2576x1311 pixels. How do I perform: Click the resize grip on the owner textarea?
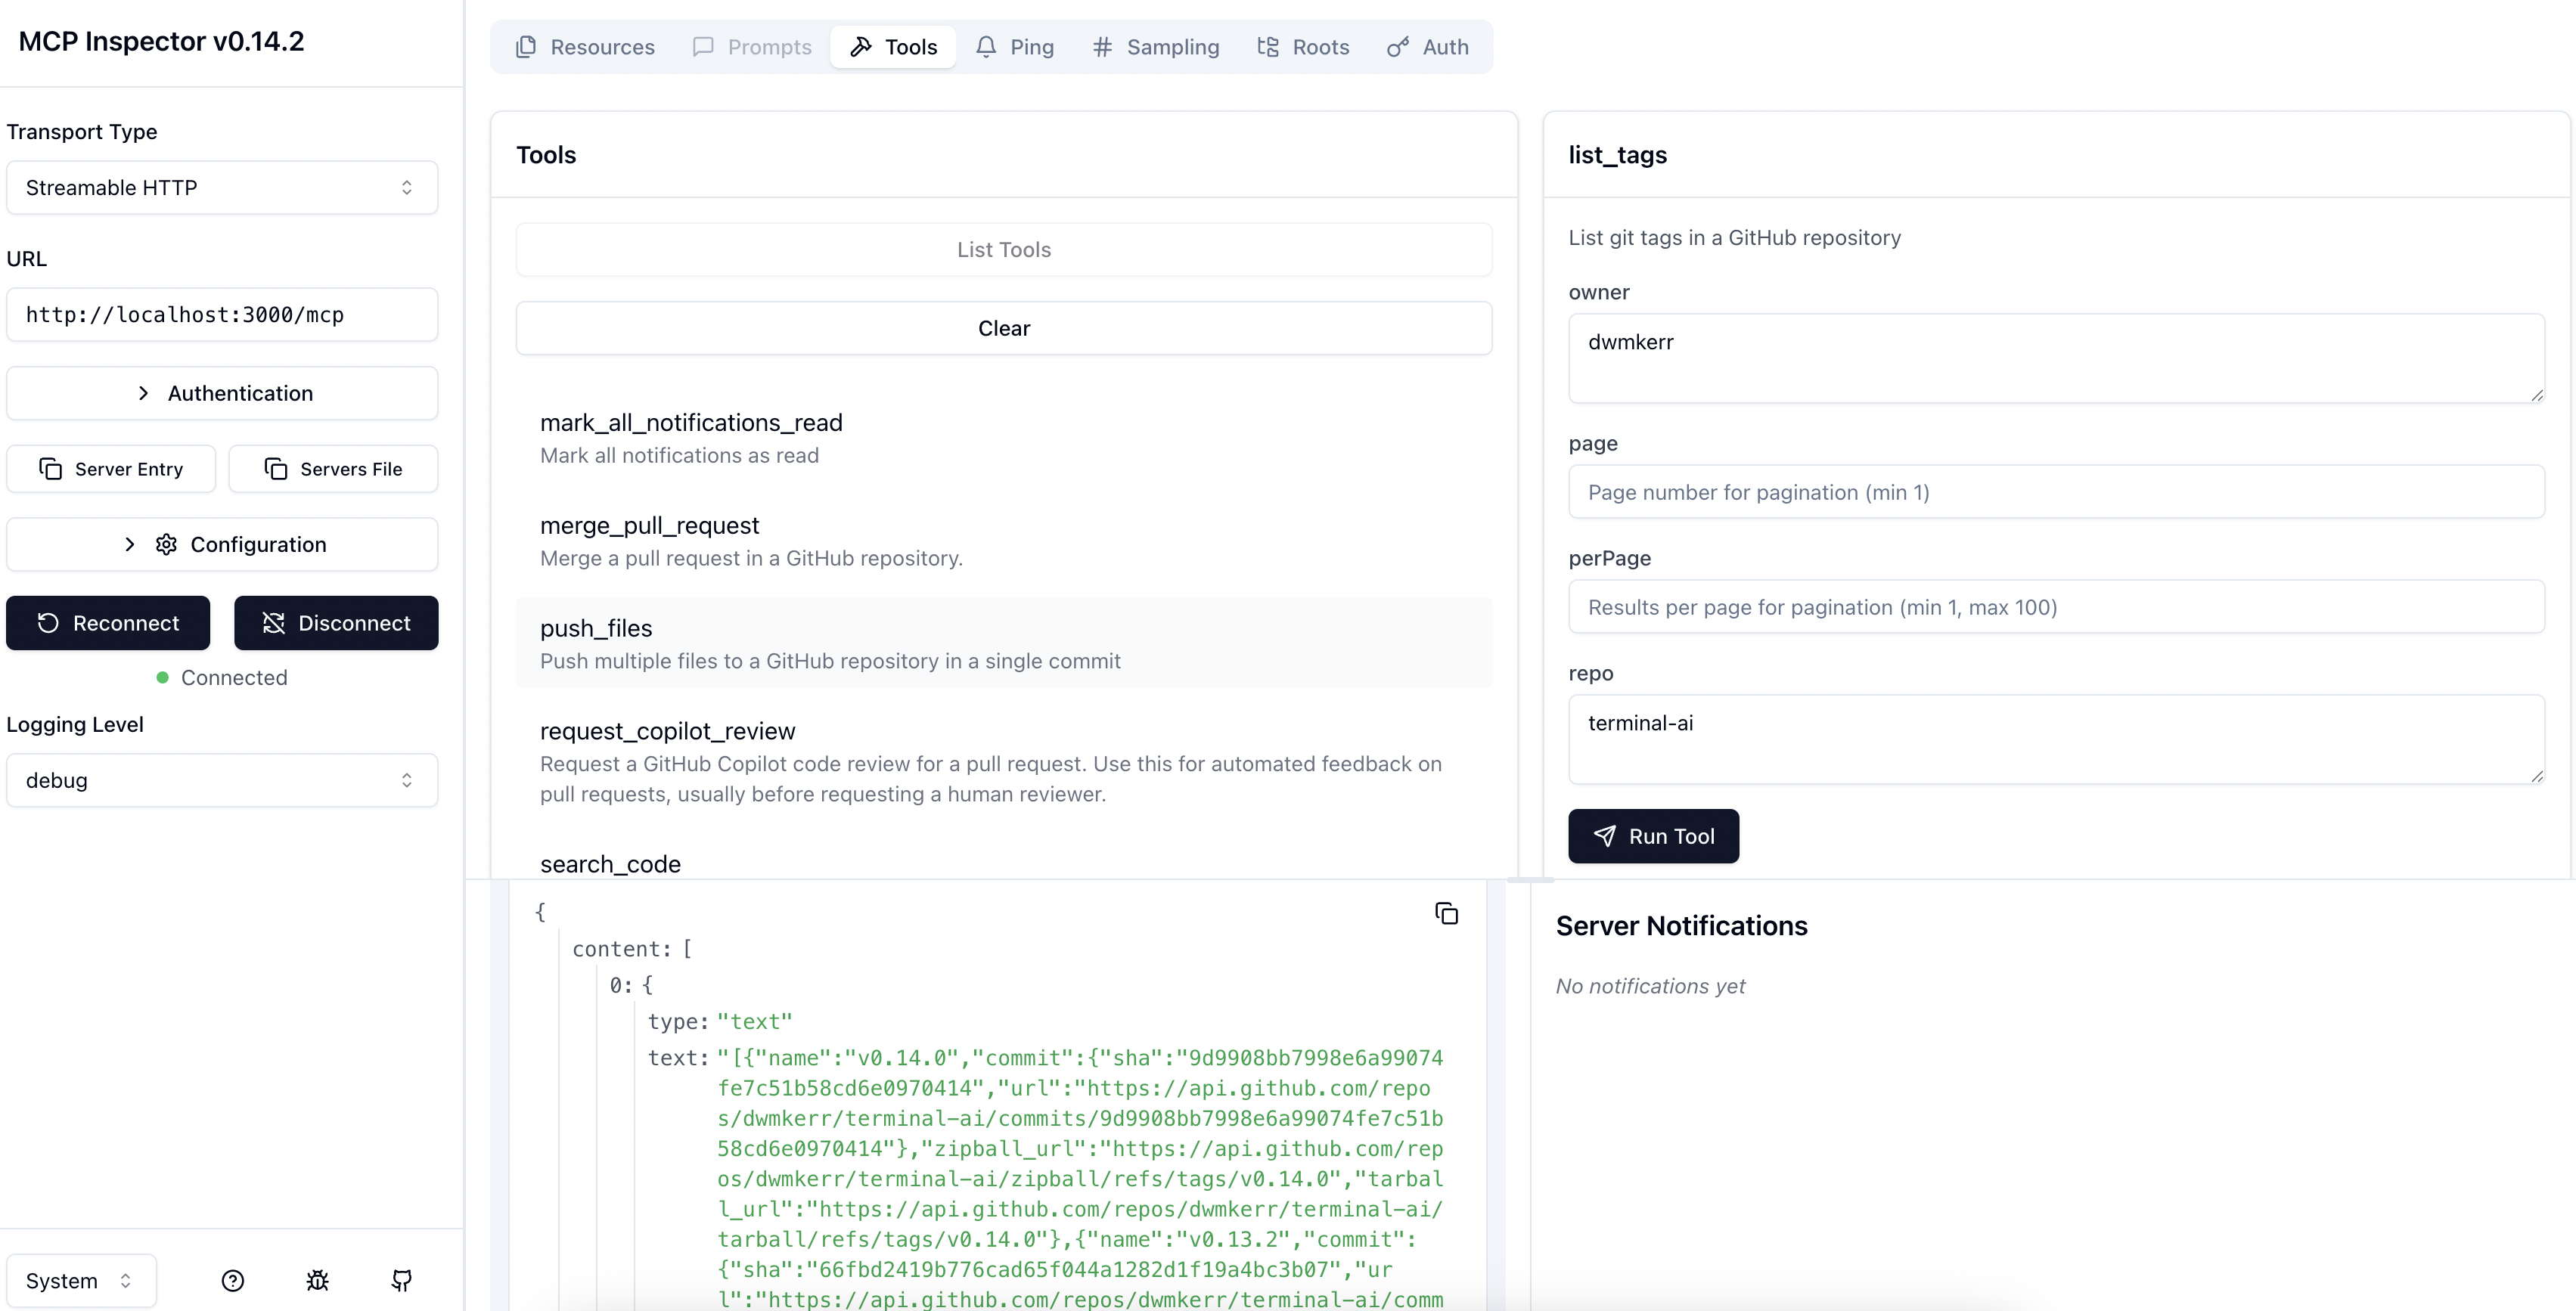click(2537, 396)
